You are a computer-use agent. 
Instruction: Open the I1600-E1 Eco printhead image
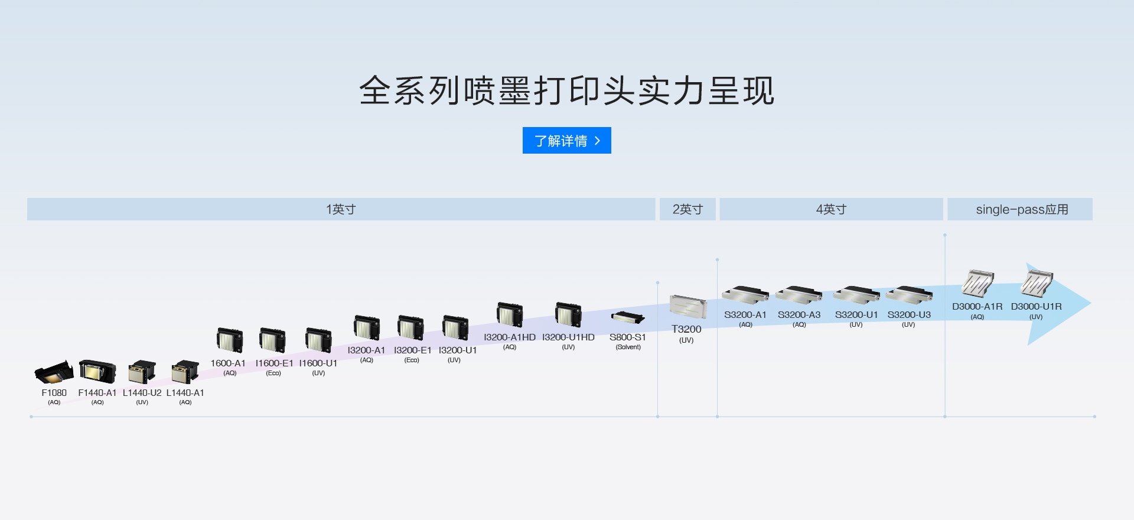pyautogui.click(x=273, y=341)
